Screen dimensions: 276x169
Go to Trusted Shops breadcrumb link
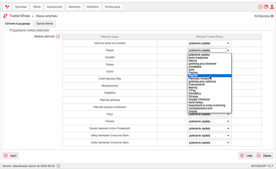[x=20, y=16]
